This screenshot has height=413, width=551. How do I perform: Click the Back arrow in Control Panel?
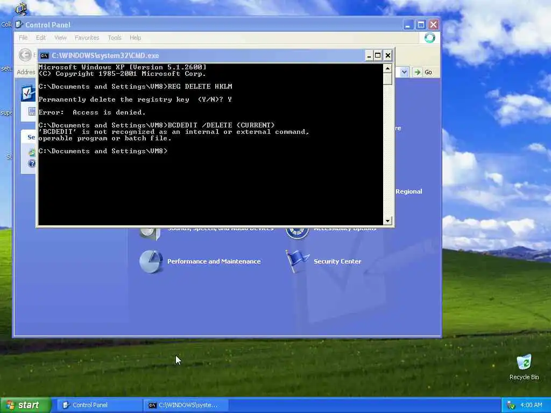tap(25, 55)
